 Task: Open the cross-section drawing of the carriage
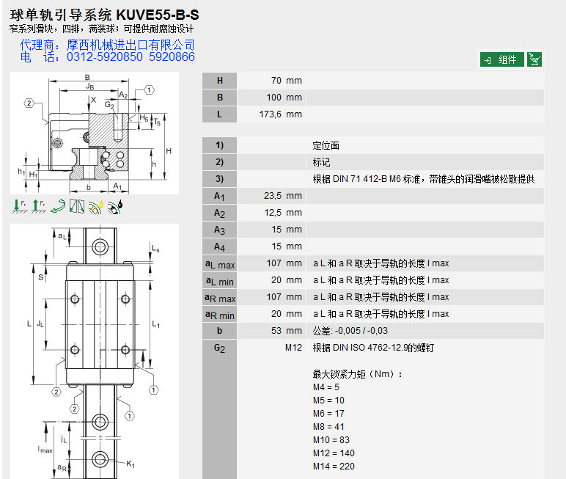95,133
